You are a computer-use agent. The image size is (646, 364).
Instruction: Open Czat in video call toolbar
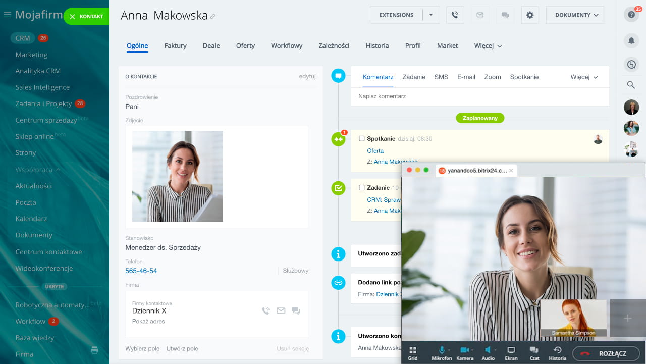tap(533, 352)
